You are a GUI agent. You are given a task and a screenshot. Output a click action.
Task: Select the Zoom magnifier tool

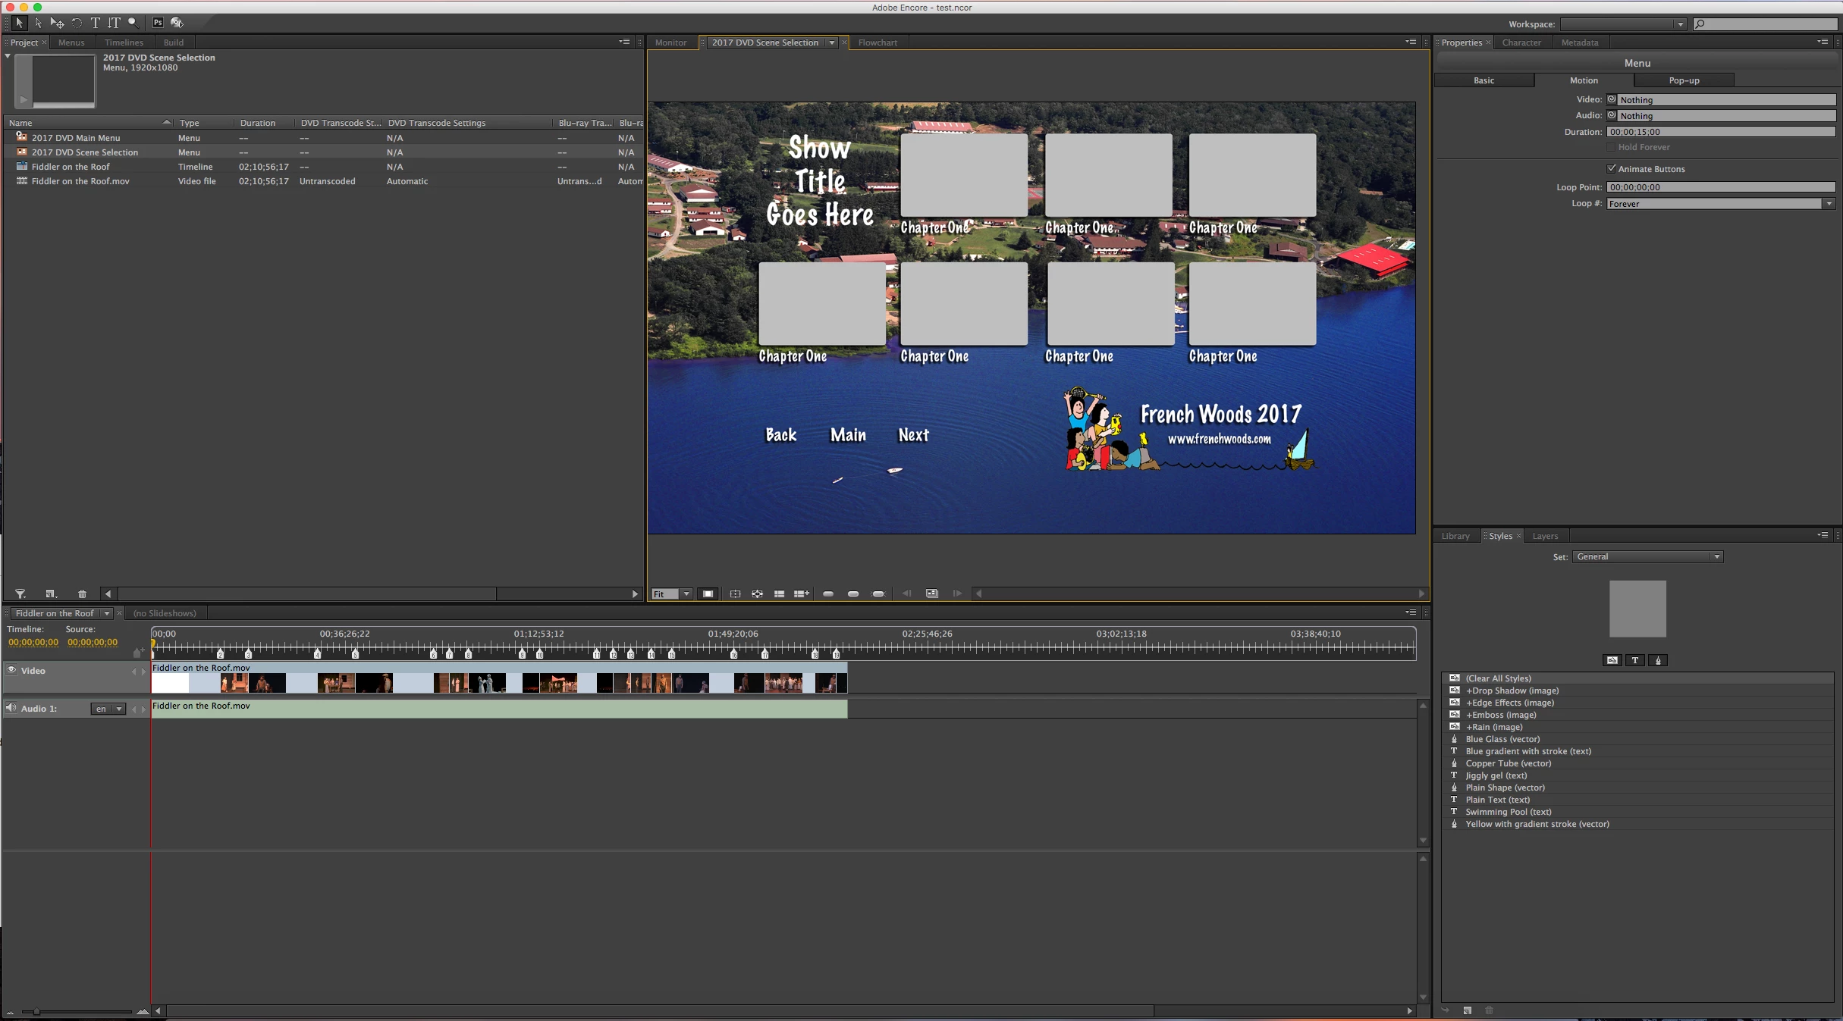coord(133,23)
